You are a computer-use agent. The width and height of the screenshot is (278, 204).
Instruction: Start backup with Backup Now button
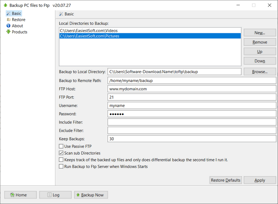tap(91, 195)
